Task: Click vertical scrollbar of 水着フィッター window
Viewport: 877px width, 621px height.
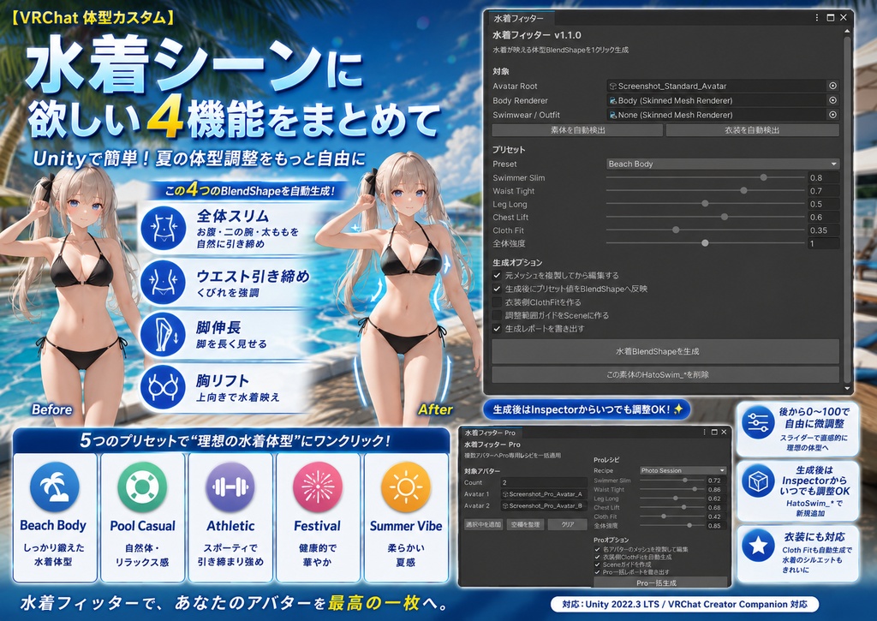Action: point(847,211)
